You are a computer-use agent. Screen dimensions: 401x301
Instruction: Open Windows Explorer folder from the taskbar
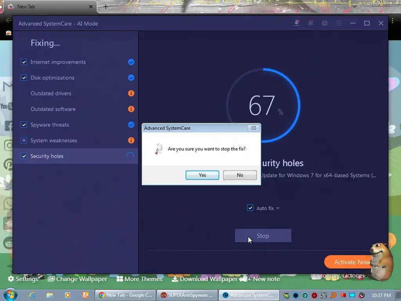[x=50, y=295]
